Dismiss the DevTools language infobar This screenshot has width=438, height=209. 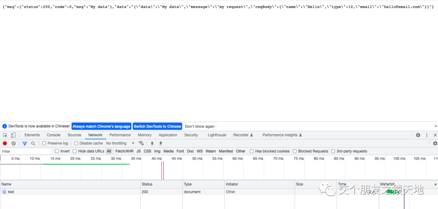click(436, 126)
